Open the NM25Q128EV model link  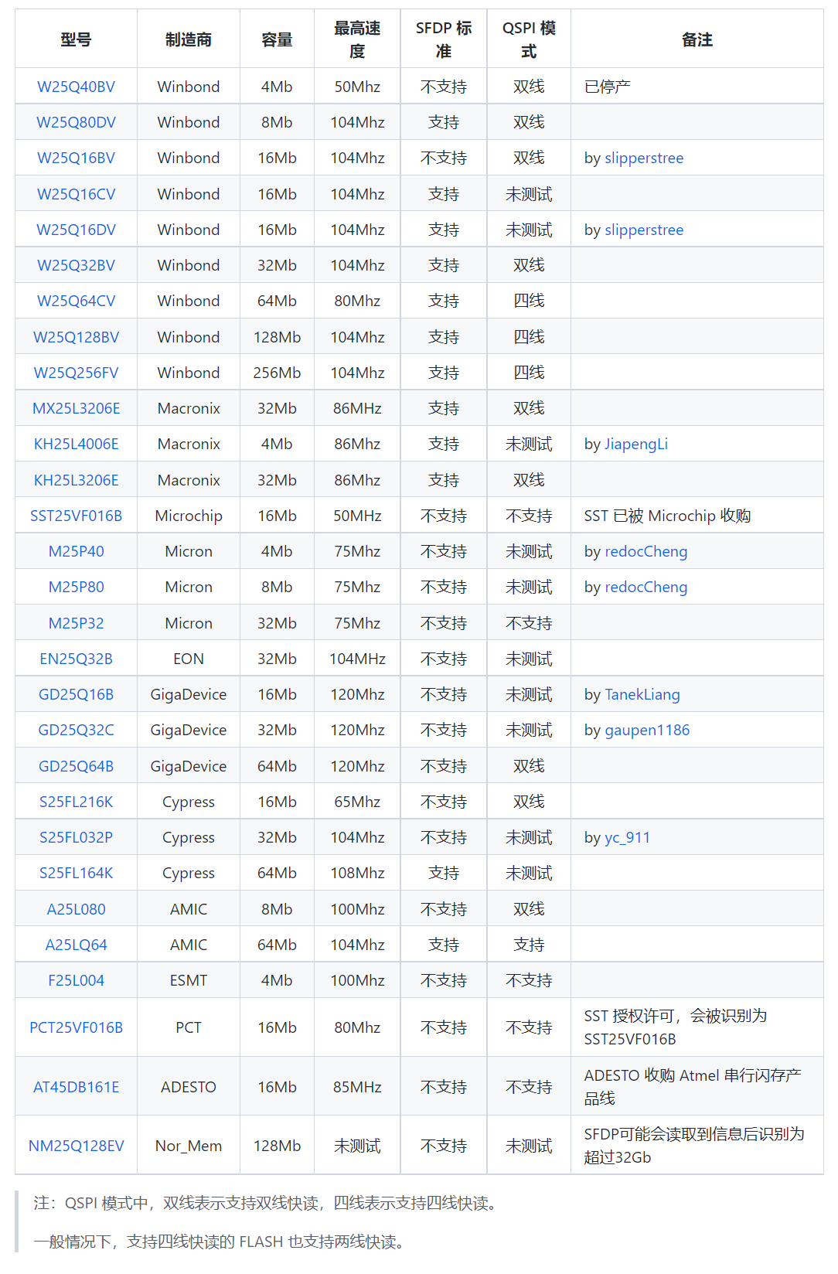pos(76,1146)
